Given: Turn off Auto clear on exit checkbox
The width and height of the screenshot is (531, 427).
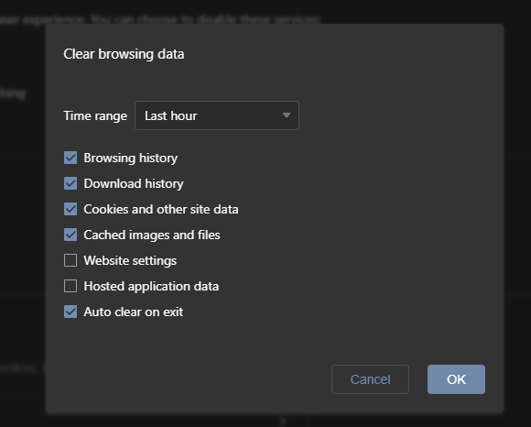Looking at the screenshot, I should (70, 312).
